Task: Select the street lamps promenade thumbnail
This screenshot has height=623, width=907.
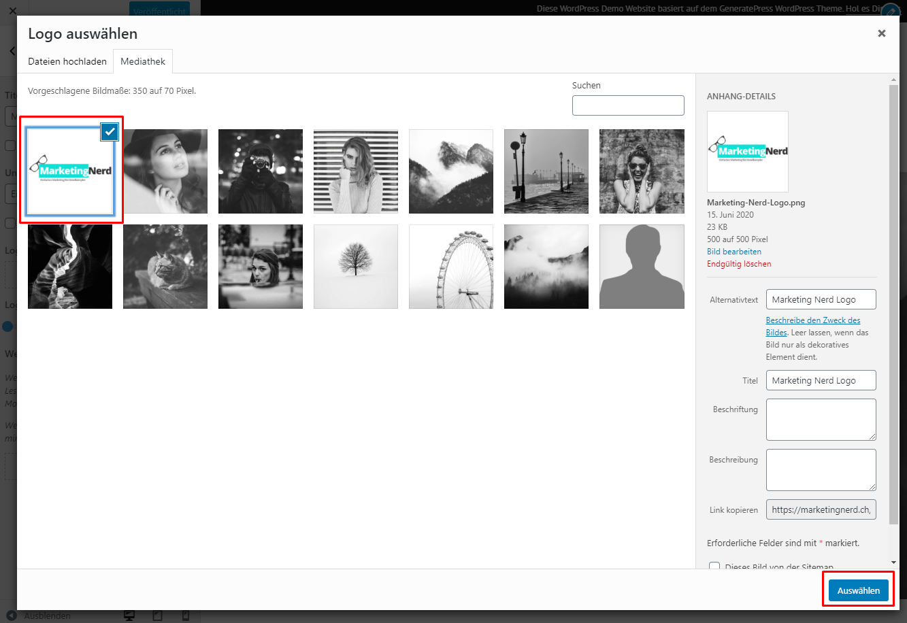Action: pos(546,171)
